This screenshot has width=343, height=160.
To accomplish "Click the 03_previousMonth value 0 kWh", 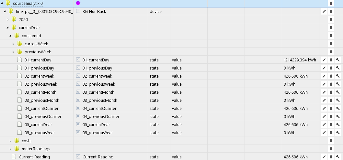I will [290, 100].
